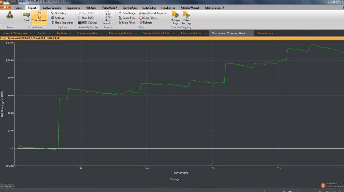Close the Tournaments report tab
This screenshot has height=192, width=344.
(x=277, y=33)
